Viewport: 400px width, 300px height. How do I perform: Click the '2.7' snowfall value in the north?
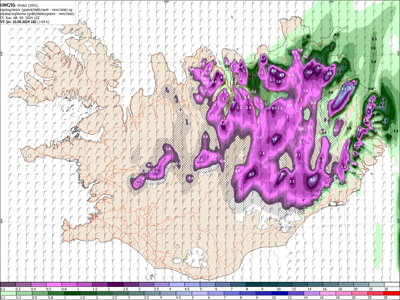pos(263,59)
